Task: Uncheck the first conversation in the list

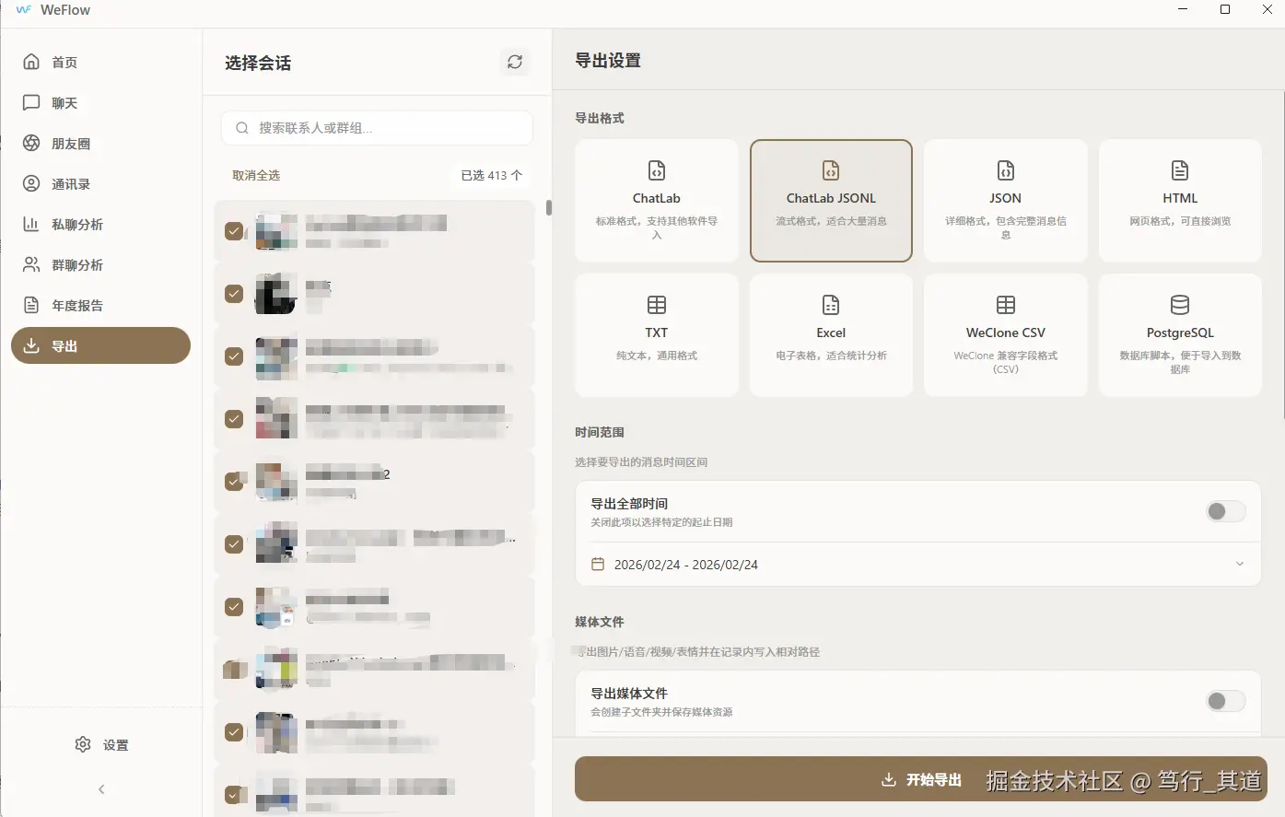Action: 234,231
